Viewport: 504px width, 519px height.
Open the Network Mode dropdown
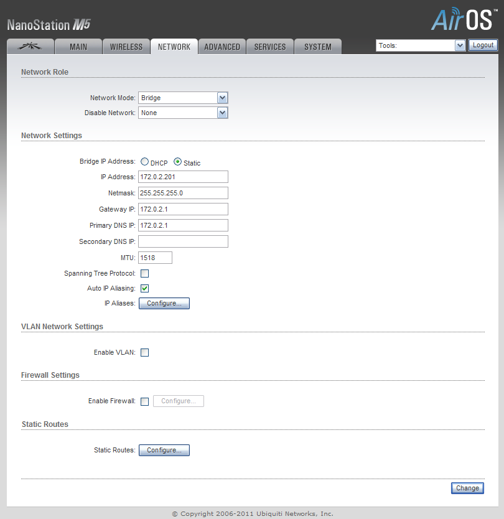point(183,98)
